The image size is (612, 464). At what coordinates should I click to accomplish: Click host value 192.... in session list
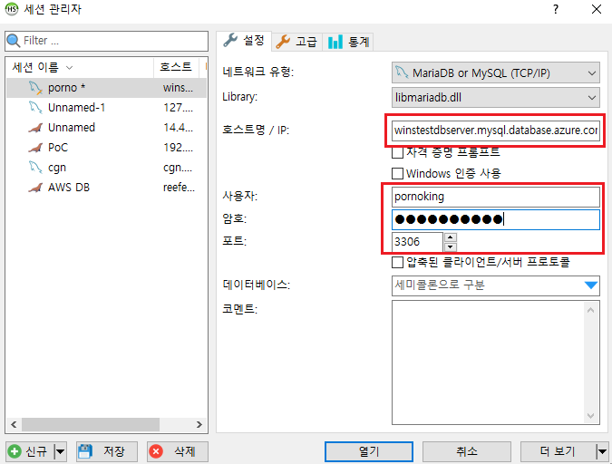pos(178,148)
